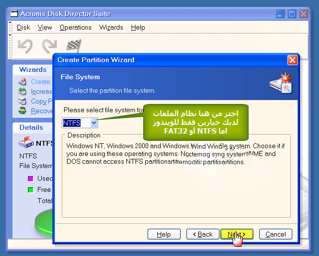The height and width of the screenshot is (256, 319).
Task: Click the NTFS disk icon in Details panel
Action: coord(26,142)
